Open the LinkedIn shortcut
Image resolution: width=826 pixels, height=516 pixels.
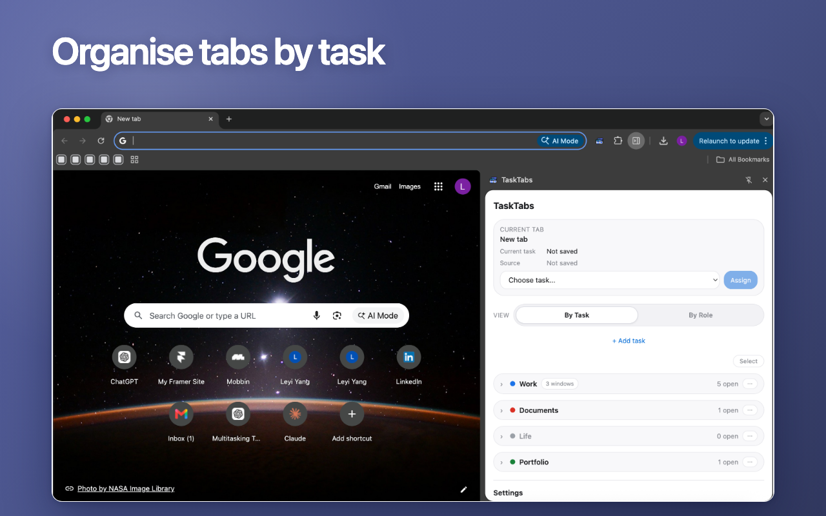pyautogui.click(x=408, y=365)
